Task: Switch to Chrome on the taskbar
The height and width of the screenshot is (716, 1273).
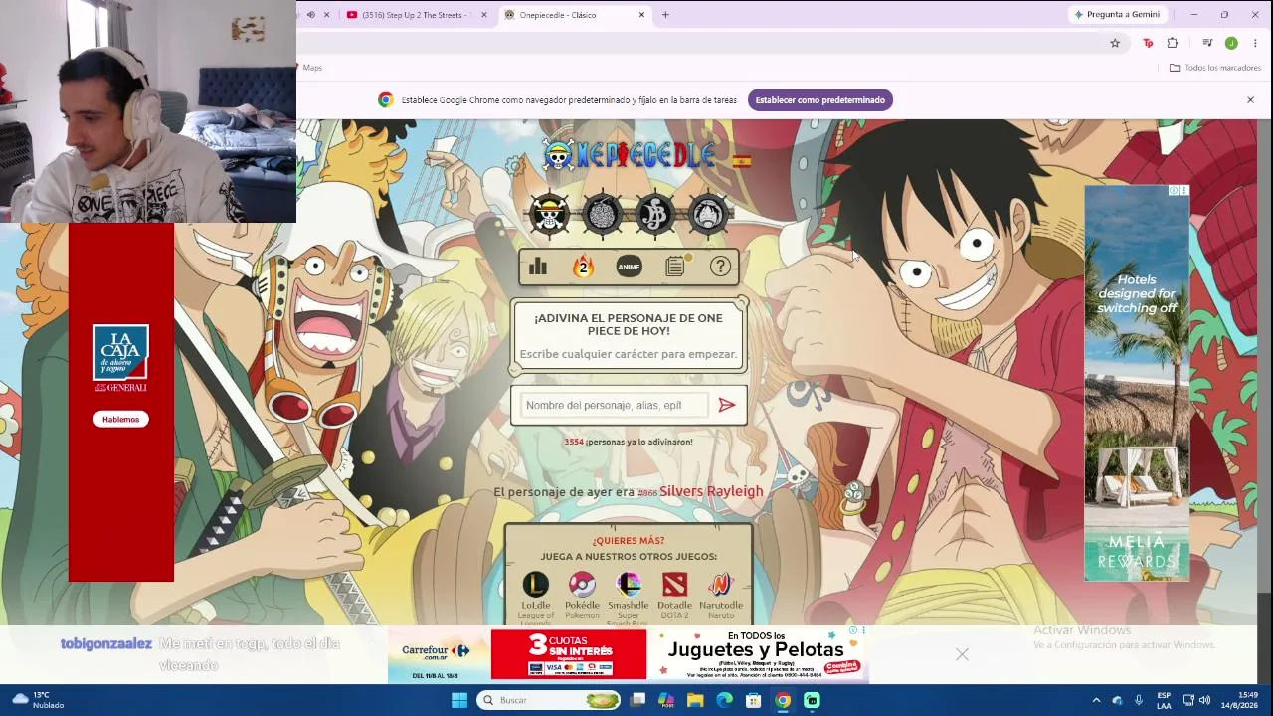Action: tap(783, 700)
